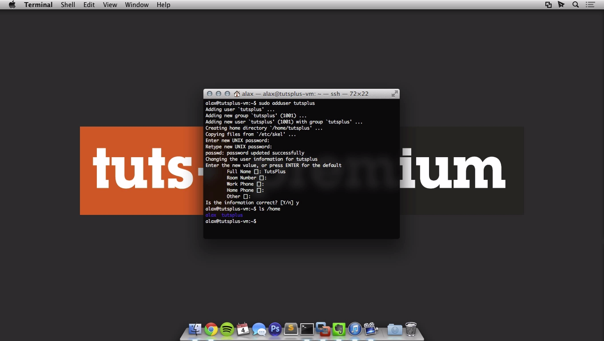Click the 'Adding new user' output line
604x341 pixels.
284,122
